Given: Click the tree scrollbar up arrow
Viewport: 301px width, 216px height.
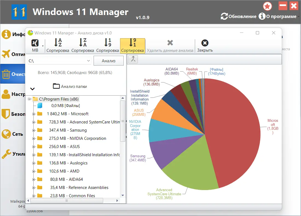Looking at the screenshot, I should [123, 98].
